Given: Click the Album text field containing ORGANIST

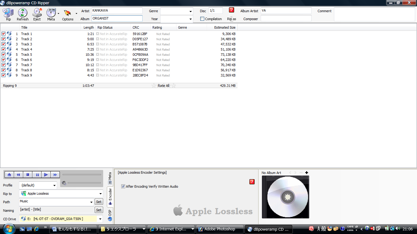Looking at the screenshot, I should 117,19.
